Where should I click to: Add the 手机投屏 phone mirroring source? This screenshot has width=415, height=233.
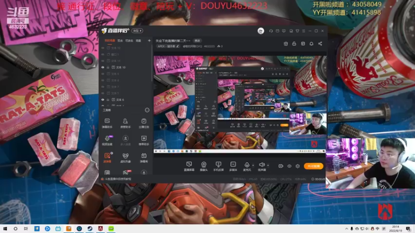point(218,166)
